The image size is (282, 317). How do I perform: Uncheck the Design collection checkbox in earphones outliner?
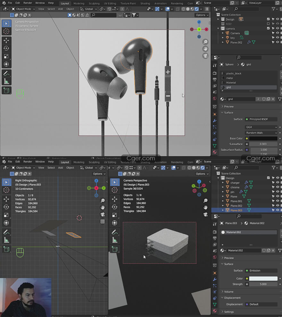click(268, 19)
